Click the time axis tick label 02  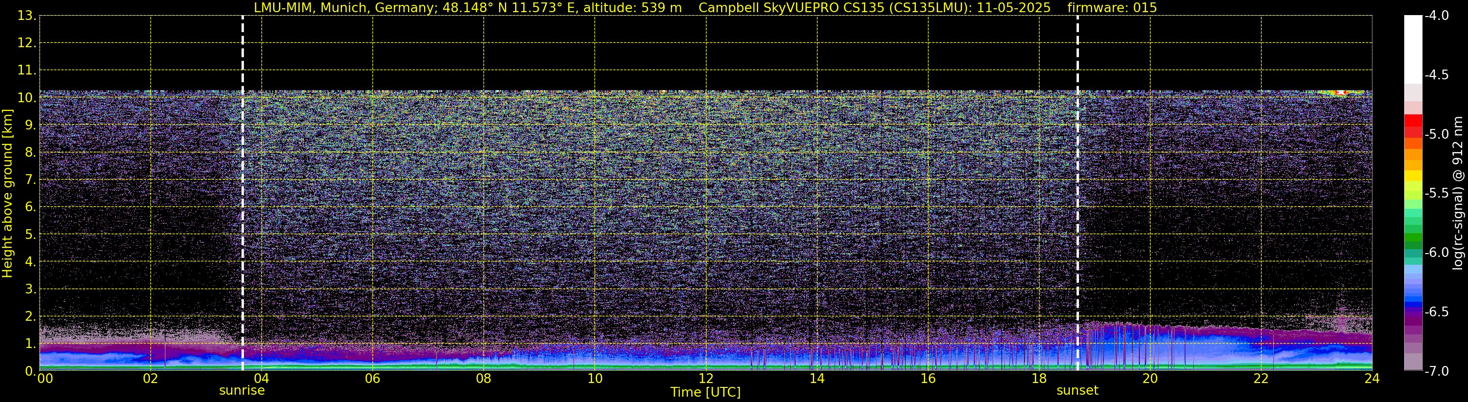tap(150, 379)
